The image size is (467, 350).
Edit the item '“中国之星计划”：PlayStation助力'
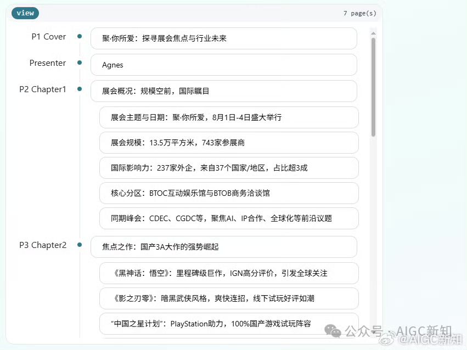point(229,324)
